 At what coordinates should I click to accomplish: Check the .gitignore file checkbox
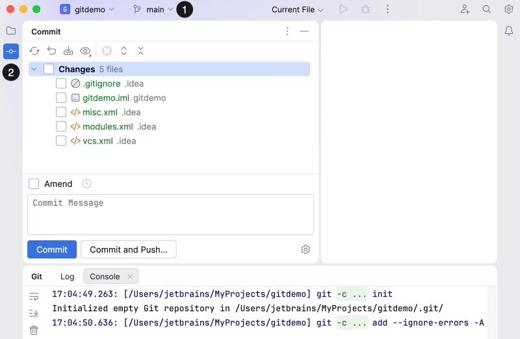click(61, 83)
